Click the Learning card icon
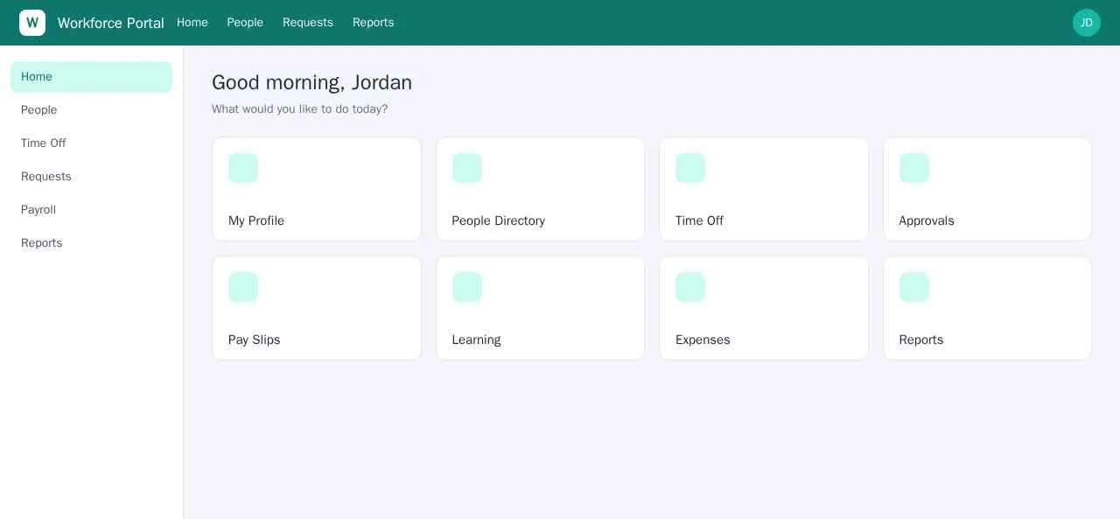The height and width of the screenshot is (519, 1120). point(467,287)
